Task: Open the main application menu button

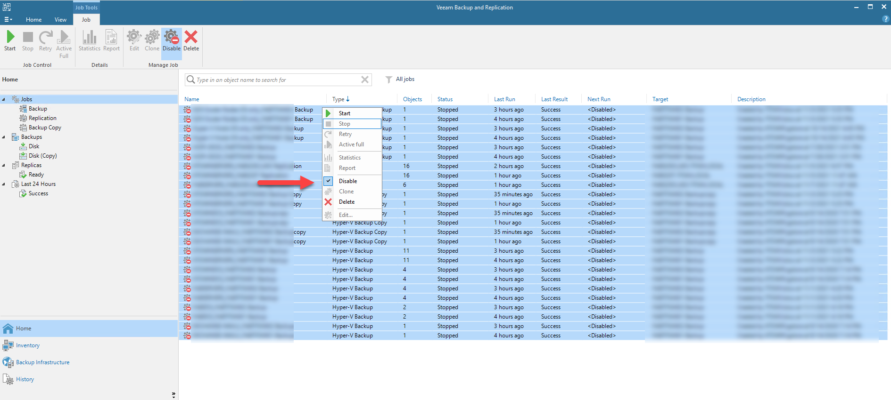Action: (x=8, y=20)
